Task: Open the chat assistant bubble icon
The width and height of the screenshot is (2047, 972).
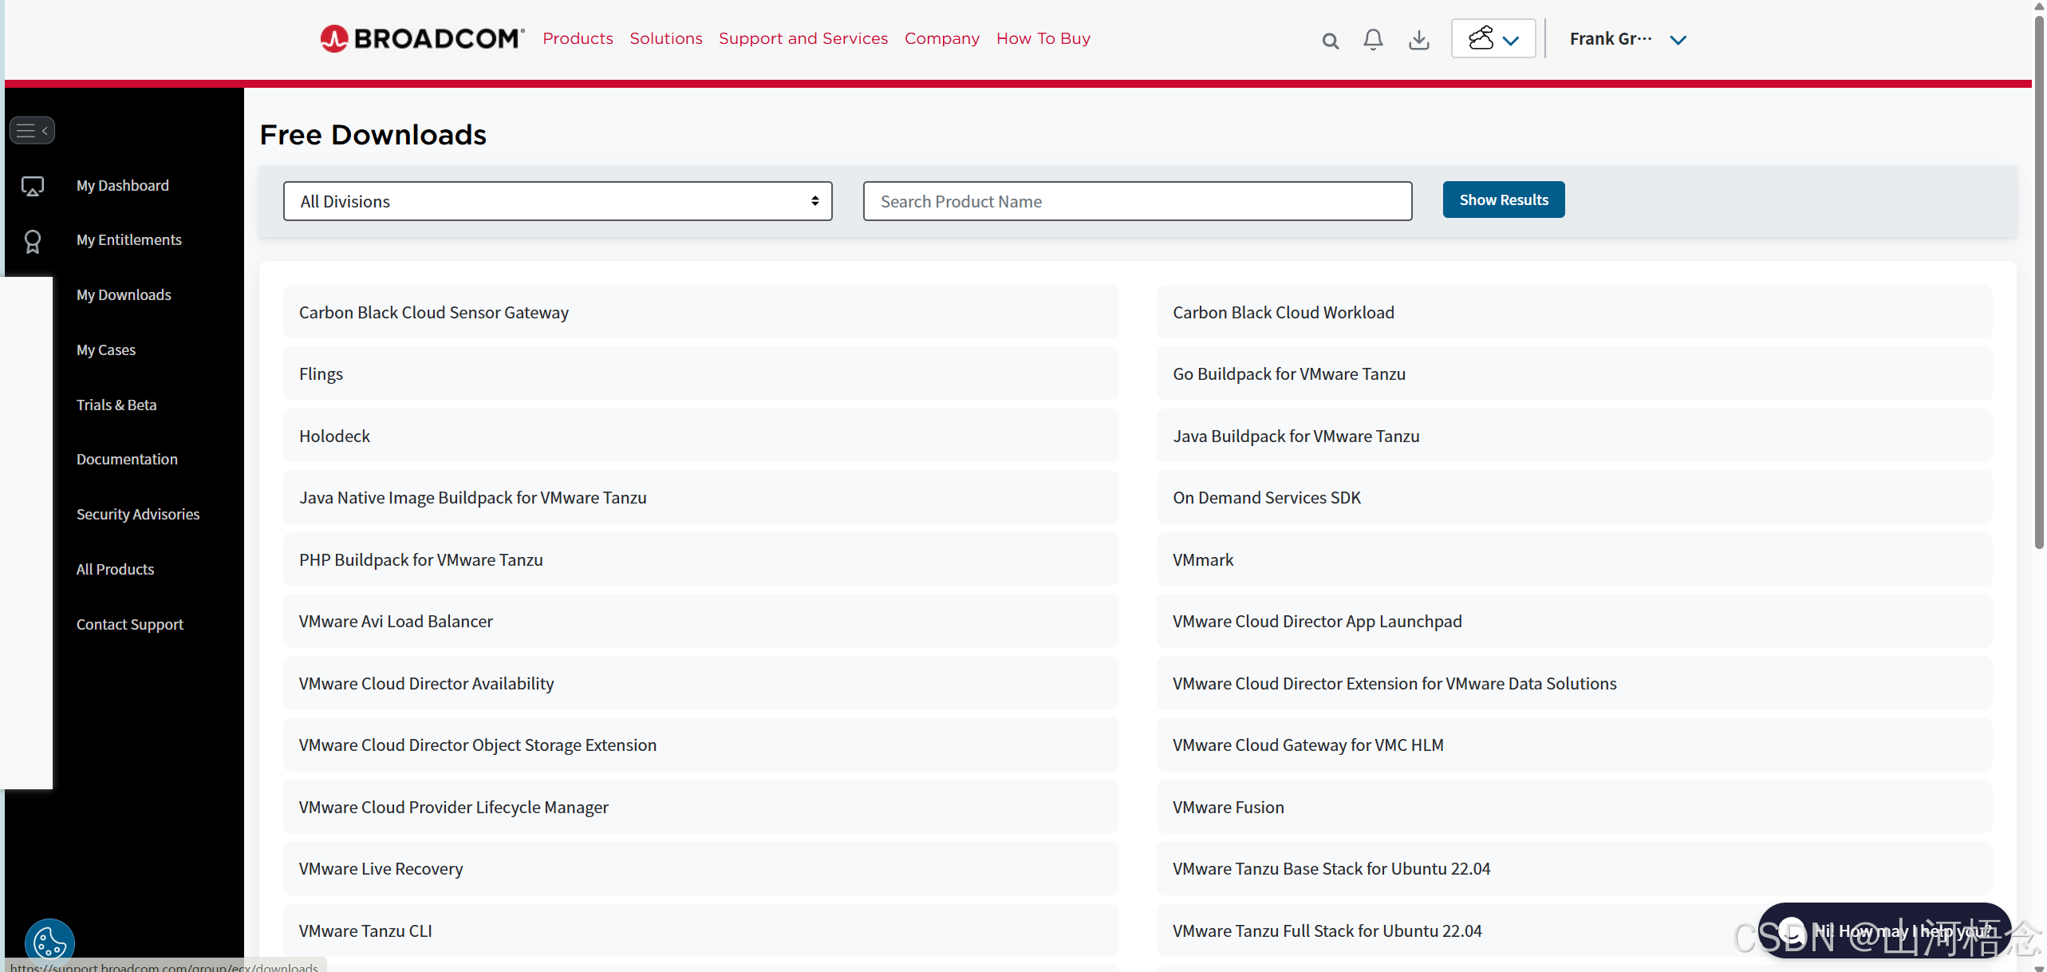Action: (x=1792, y=931)
